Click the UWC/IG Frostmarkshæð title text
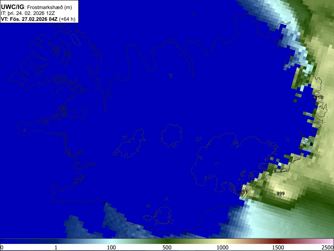The height and width of the screenshot is (251, 334). click(x=37, y=7)
